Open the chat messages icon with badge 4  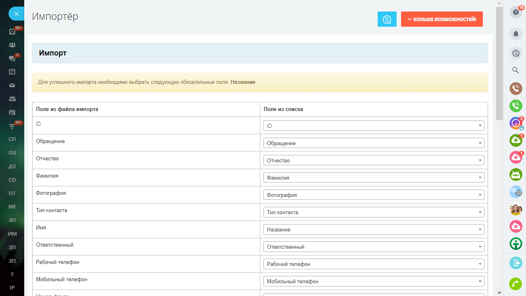[x=12, y=58]
